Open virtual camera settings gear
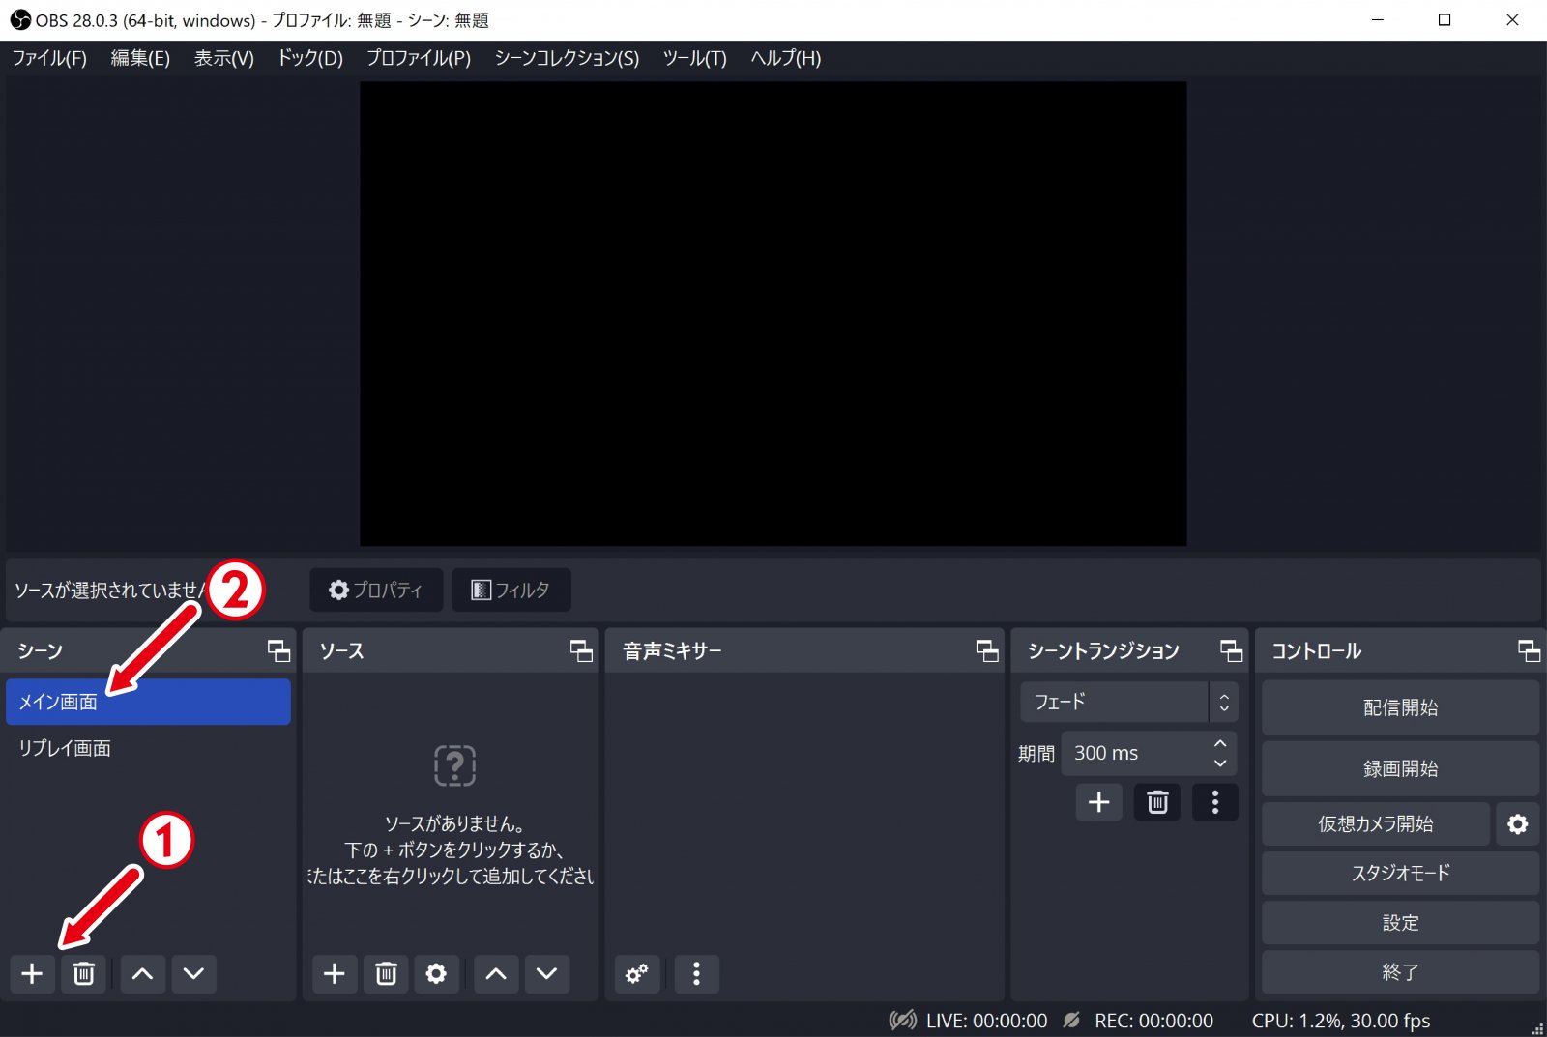1547x1037 pixels. (1518, 823)
